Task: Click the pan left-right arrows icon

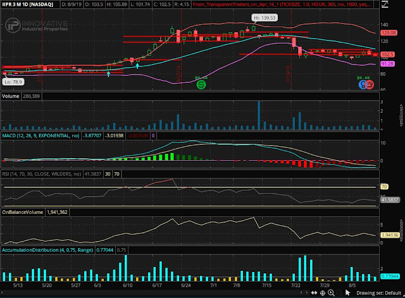Action: 314,293
